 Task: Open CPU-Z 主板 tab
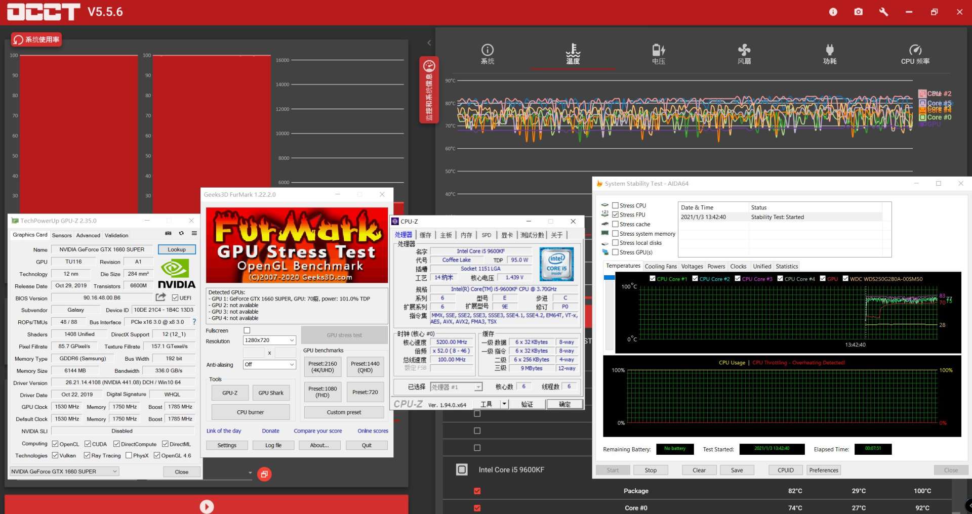tap(446, 235)
